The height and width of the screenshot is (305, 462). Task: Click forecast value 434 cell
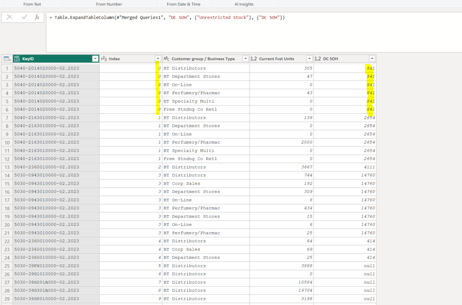(281, 208)
